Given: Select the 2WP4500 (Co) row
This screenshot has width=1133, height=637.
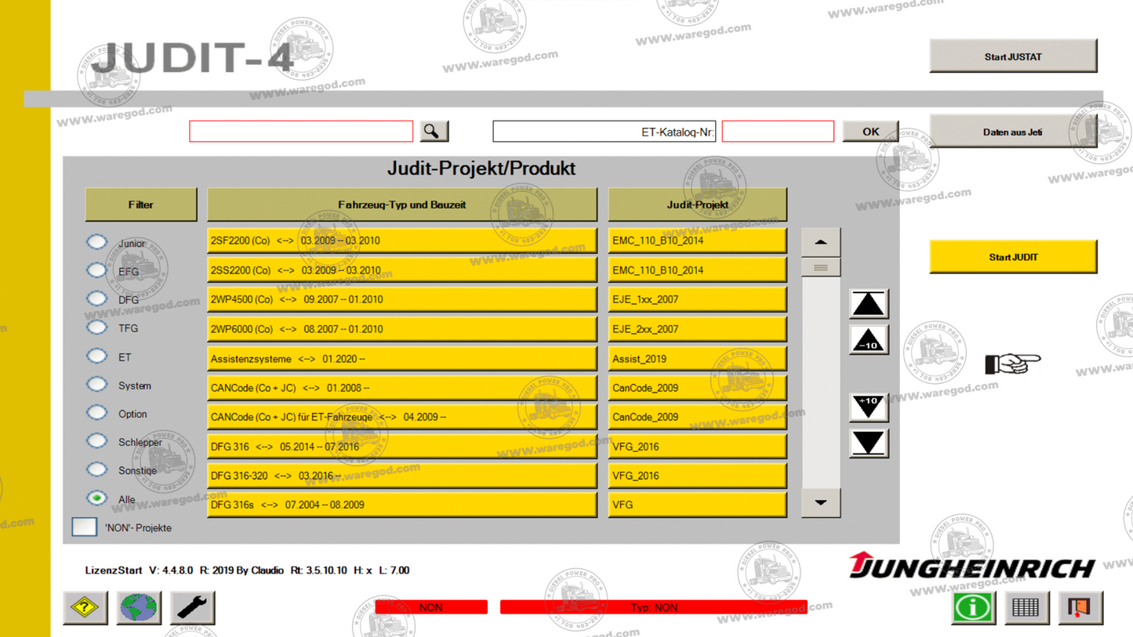Looking at the screenshot, I should pos(402,299).
